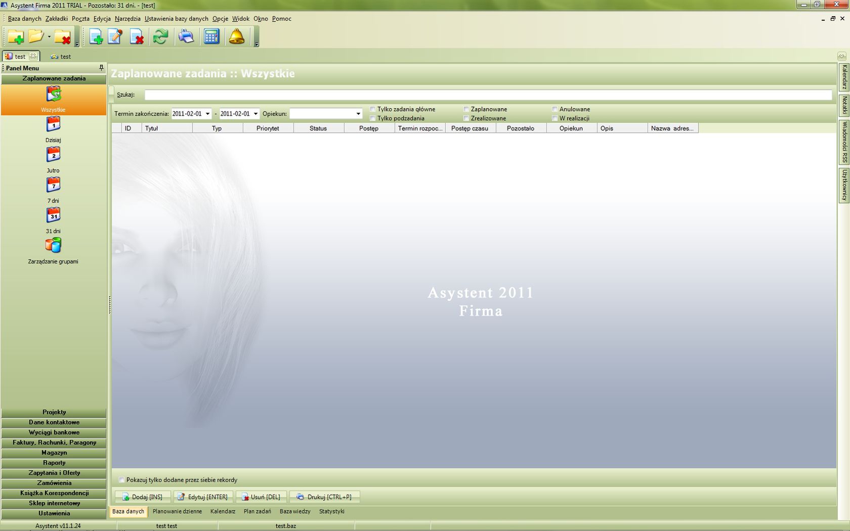This screenshot has height=531, width=850.
Task: Toggle the Zrealizowane checkbox
Action: [x=466, y=118]
